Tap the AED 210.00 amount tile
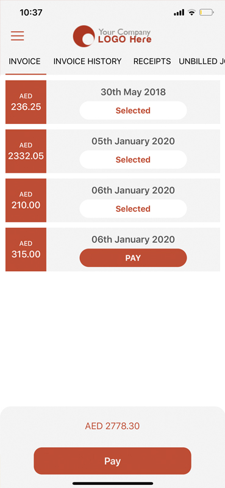 coord(26,200)
